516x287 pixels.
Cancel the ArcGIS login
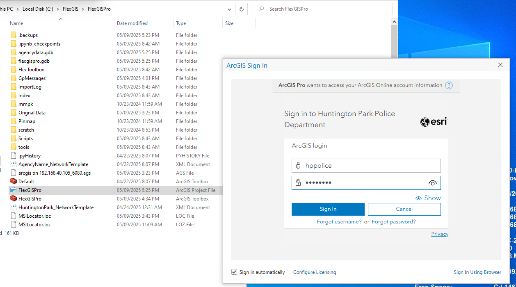(404, 209)
